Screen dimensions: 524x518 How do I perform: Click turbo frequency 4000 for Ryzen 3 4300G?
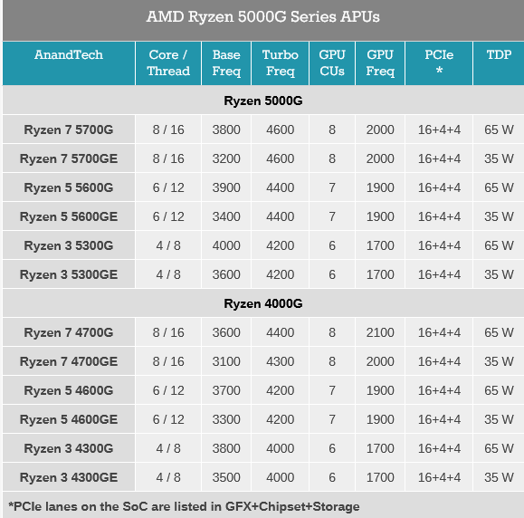[x=280, y=448]
